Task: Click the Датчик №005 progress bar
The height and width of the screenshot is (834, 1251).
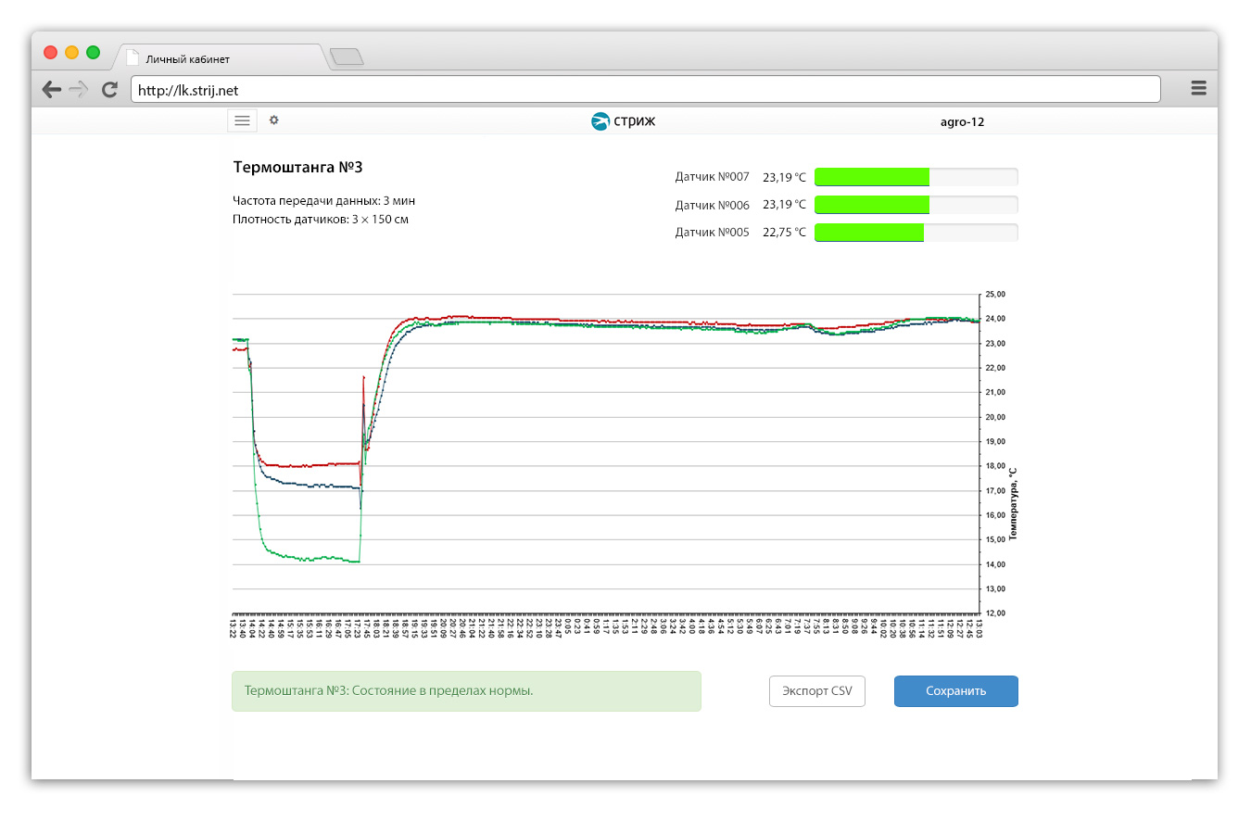Action: tap(916, 233)
